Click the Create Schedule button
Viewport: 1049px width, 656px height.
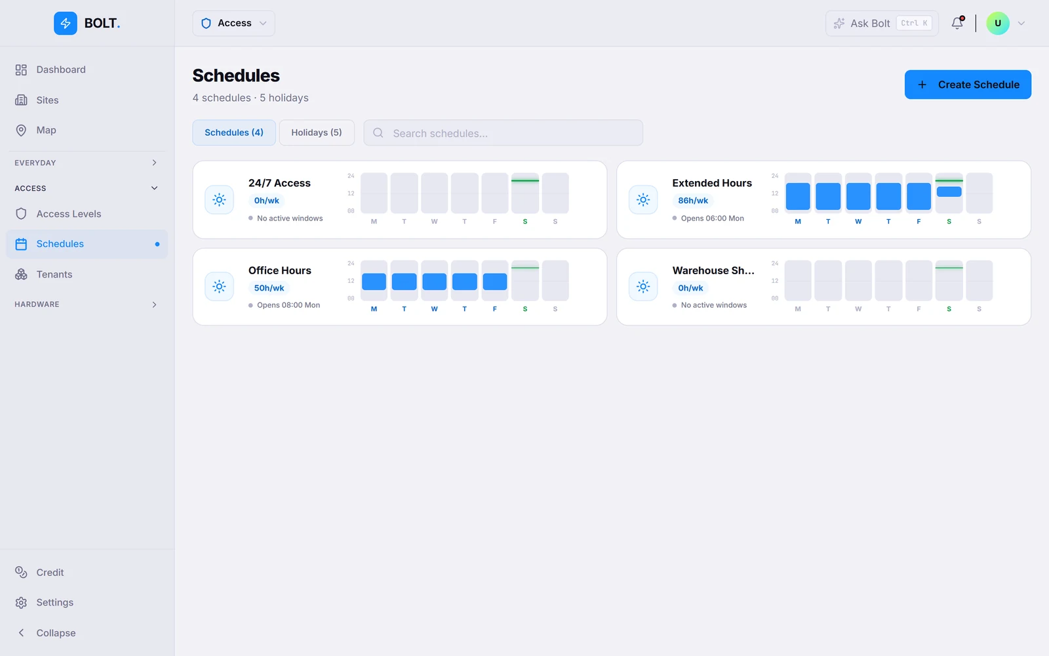tap(968, 85)
